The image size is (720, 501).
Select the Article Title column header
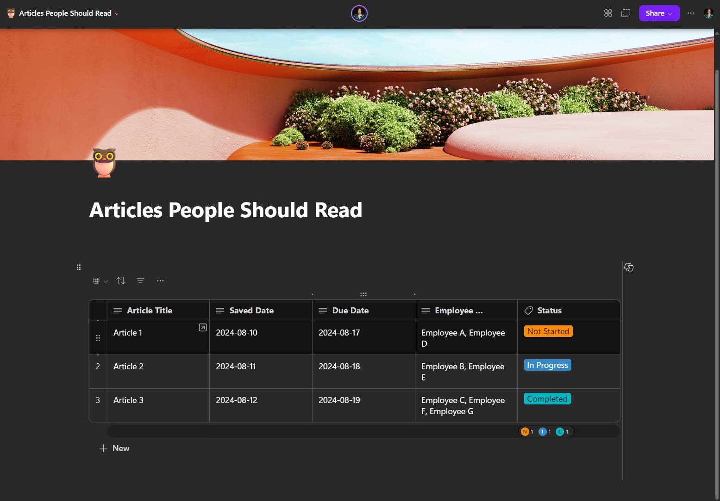tap(158, 311)
